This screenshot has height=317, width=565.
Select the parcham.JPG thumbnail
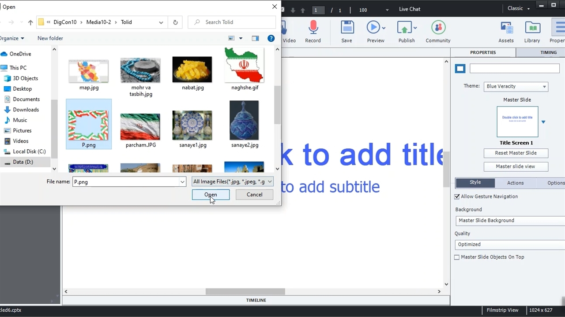[140, 126]
